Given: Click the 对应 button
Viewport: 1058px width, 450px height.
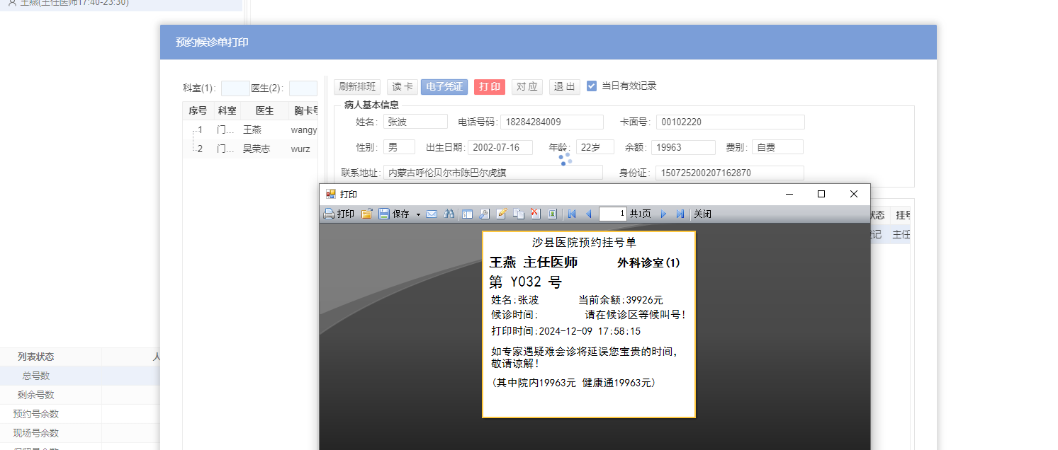Looking at the screenshot, I should click(527, 86).
